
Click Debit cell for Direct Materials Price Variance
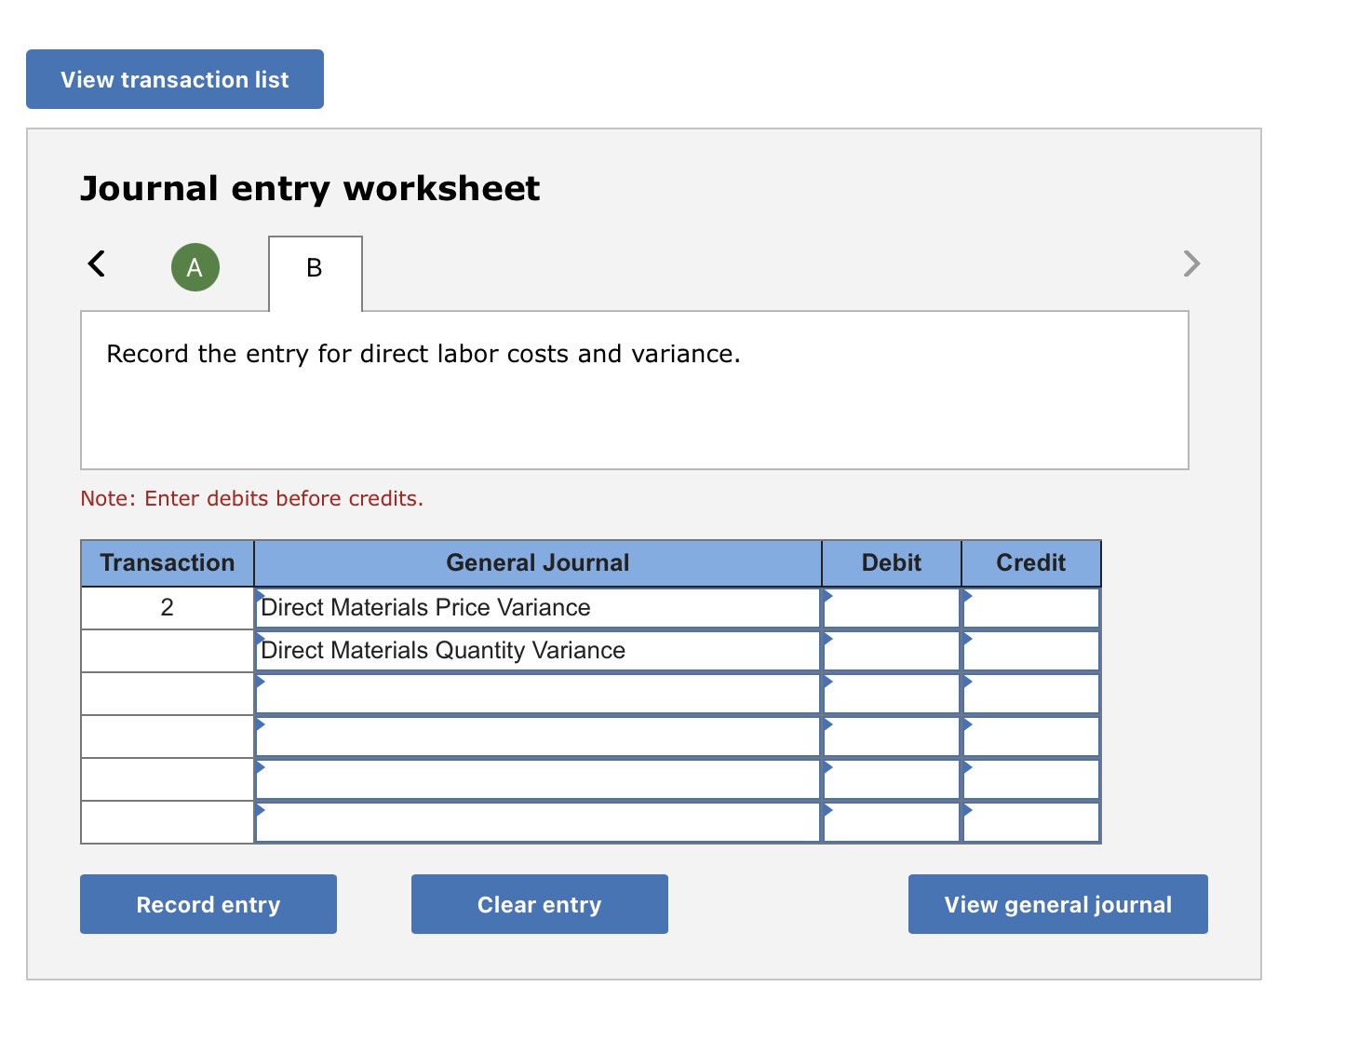click(x=892, y=608)
